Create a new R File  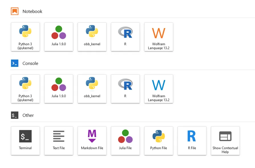(192, 141)
